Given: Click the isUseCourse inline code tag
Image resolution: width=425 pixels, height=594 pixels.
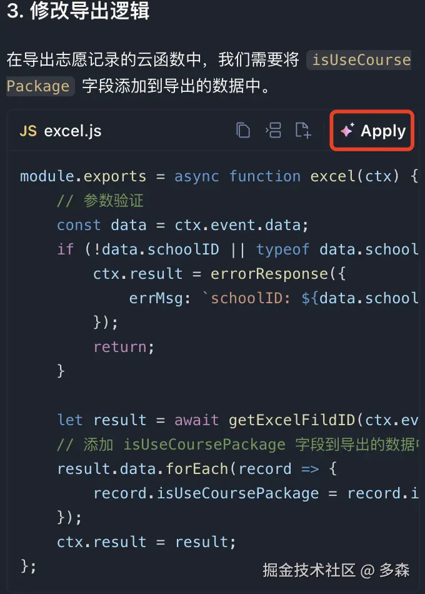Looking at the screenshot, I should pyautogui.click(x=361, y=60).
